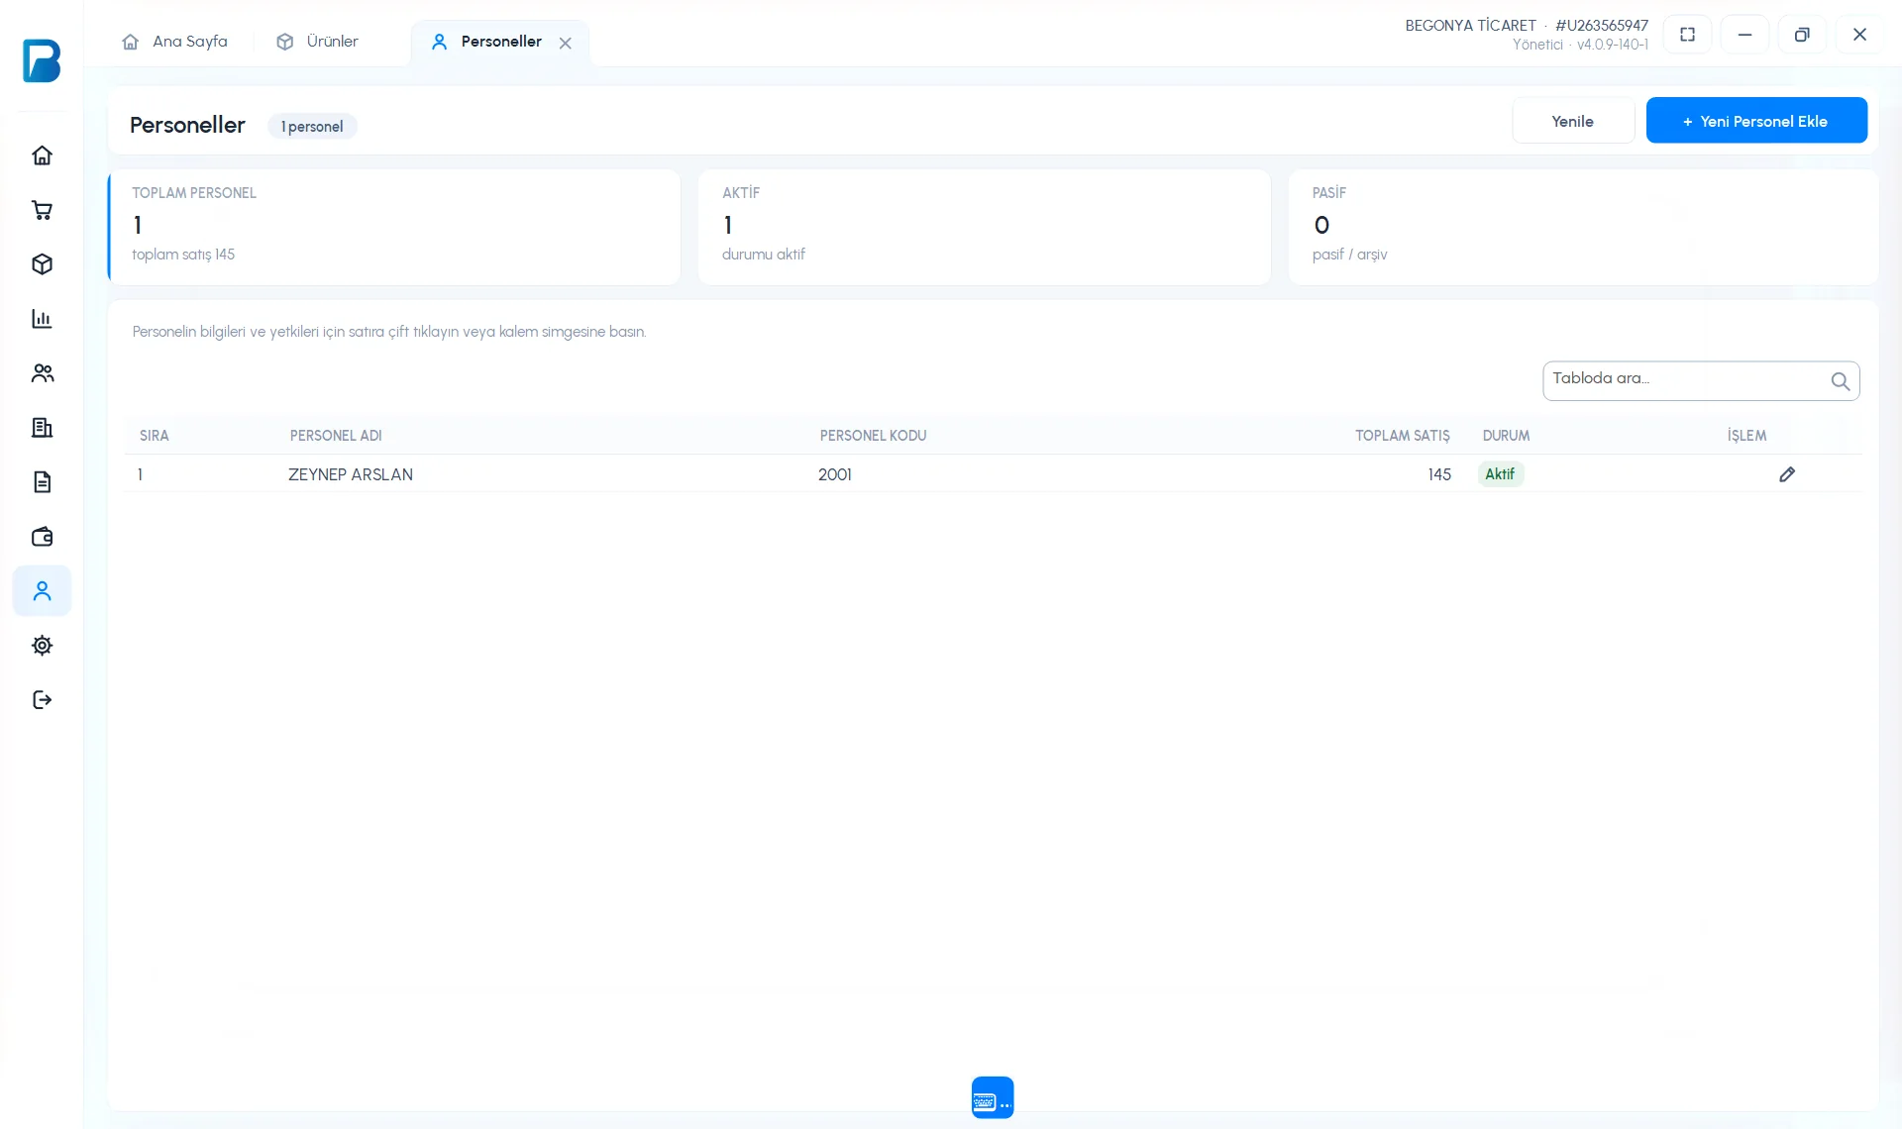Open the settings gear icon in sidebar
1902x1129 pixels.
pos(42,646)
